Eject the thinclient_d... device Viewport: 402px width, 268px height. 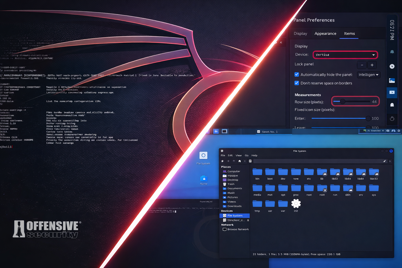[248, 220]
